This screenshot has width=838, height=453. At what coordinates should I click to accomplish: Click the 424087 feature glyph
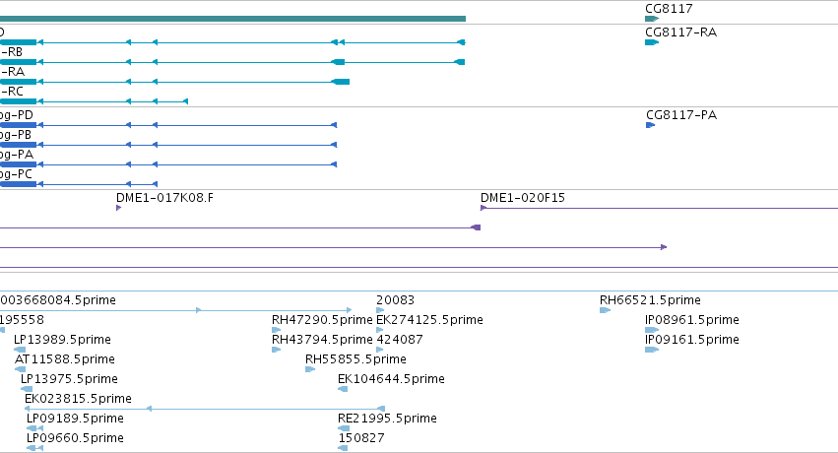380,350
